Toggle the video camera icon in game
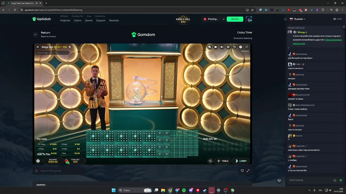 pos(216,47)
